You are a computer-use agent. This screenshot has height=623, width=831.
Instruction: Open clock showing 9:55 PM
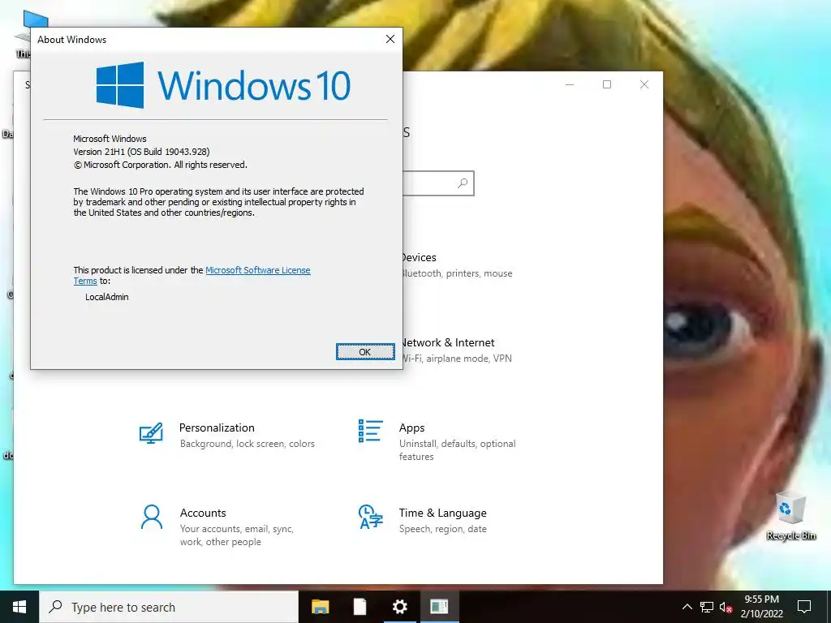pos(761,607)
